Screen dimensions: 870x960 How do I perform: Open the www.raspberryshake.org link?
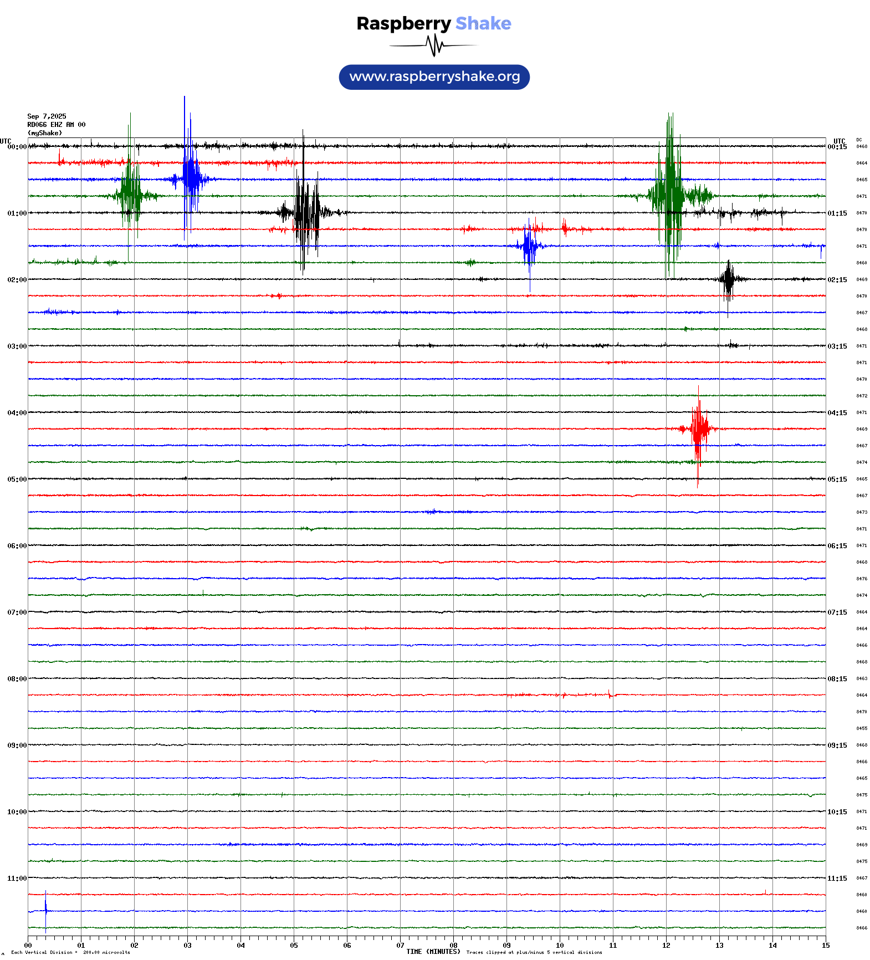pos(434,77)
